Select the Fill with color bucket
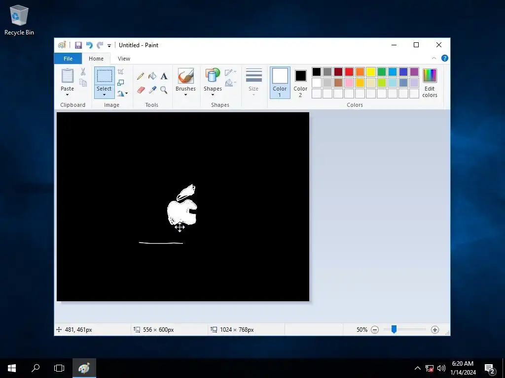This screenshot has width=505, height=378. pos(152,76)
